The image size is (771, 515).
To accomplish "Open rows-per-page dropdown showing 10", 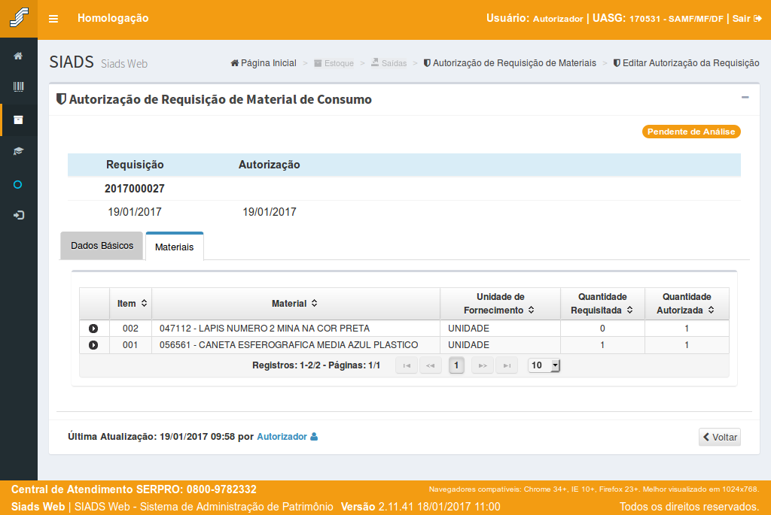I will pyautogui.click(x=544, y=365).
